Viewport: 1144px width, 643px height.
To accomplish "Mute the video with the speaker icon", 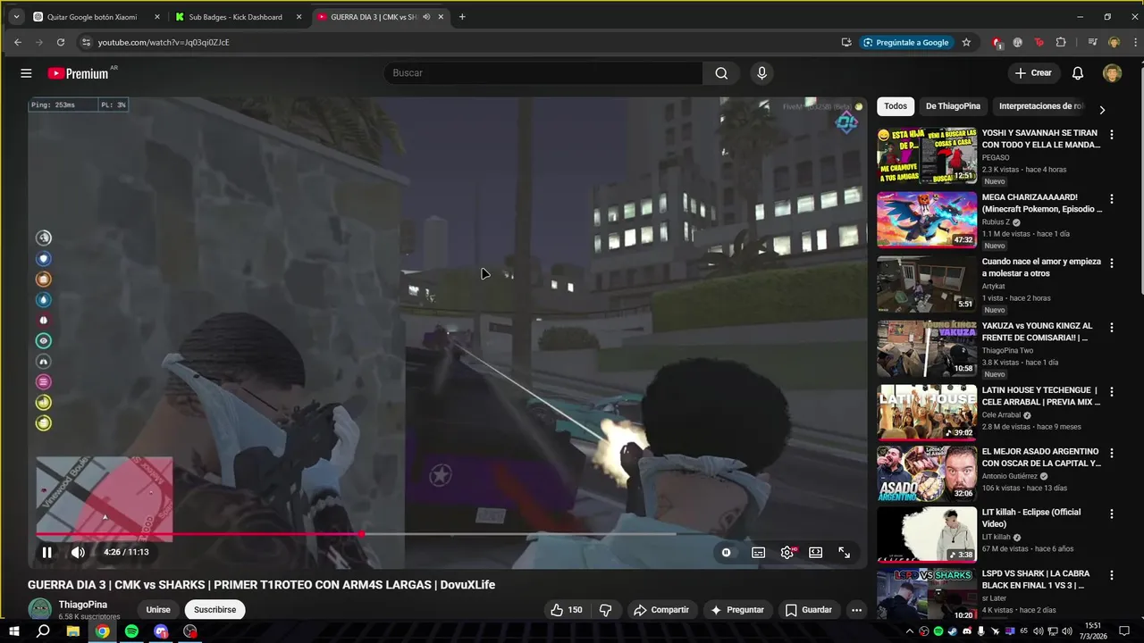I will tap(78, 552).
